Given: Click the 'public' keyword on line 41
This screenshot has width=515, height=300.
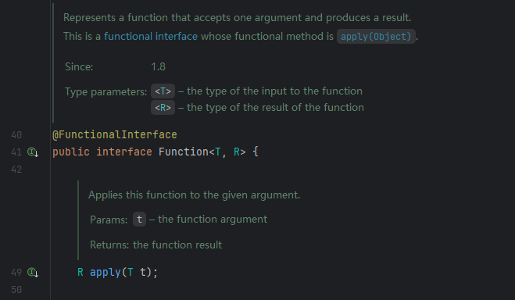Looking at the screenshot, I should pyautogui.click(x=71, y=152).
